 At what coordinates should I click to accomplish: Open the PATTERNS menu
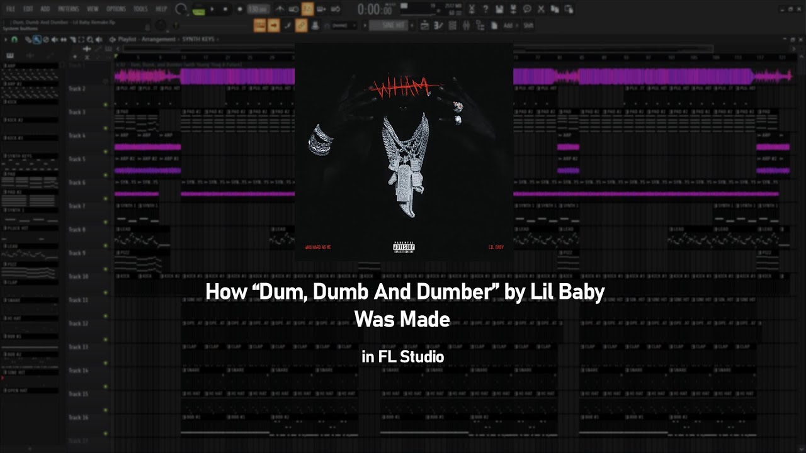coord(68,9)
